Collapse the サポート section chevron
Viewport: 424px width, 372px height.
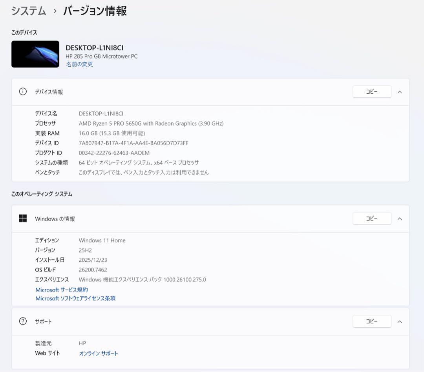point(400,321)
